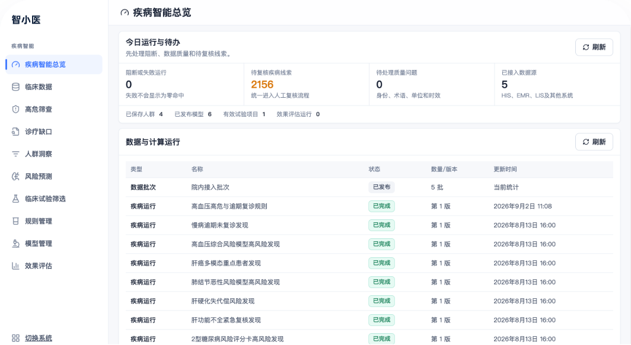Click the 疾病智能总览 gauge icon in sidebar
This screenshot has height=345, width=631.
tap(15, 65)
